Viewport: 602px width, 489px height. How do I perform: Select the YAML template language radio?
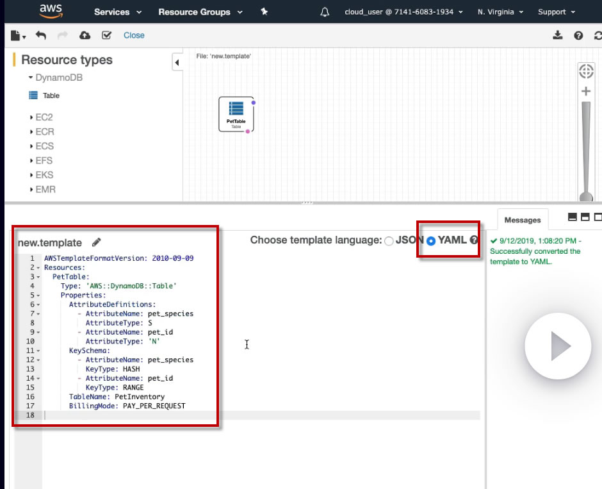[x=431, y=241]
